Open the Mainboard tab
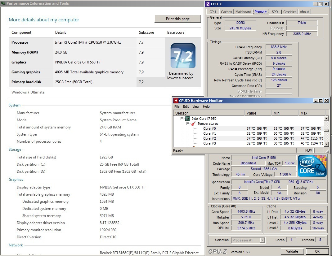This screenshot has height=256, width=332. click(243, 12)
